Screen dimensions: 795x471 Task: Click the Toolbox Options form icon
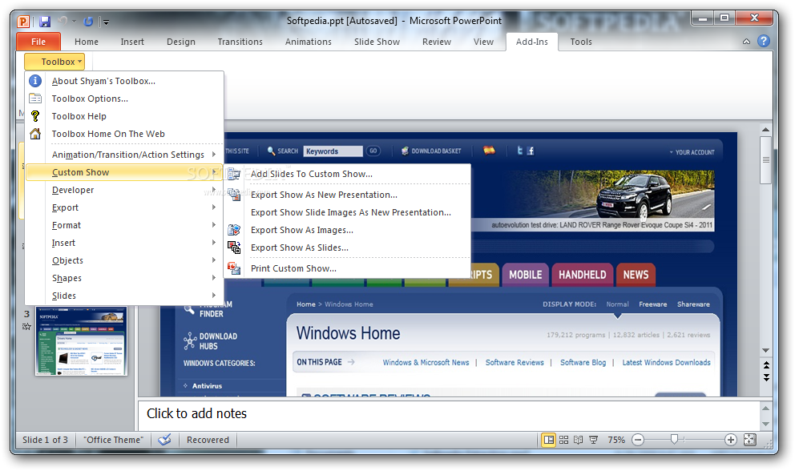point(35,99)
